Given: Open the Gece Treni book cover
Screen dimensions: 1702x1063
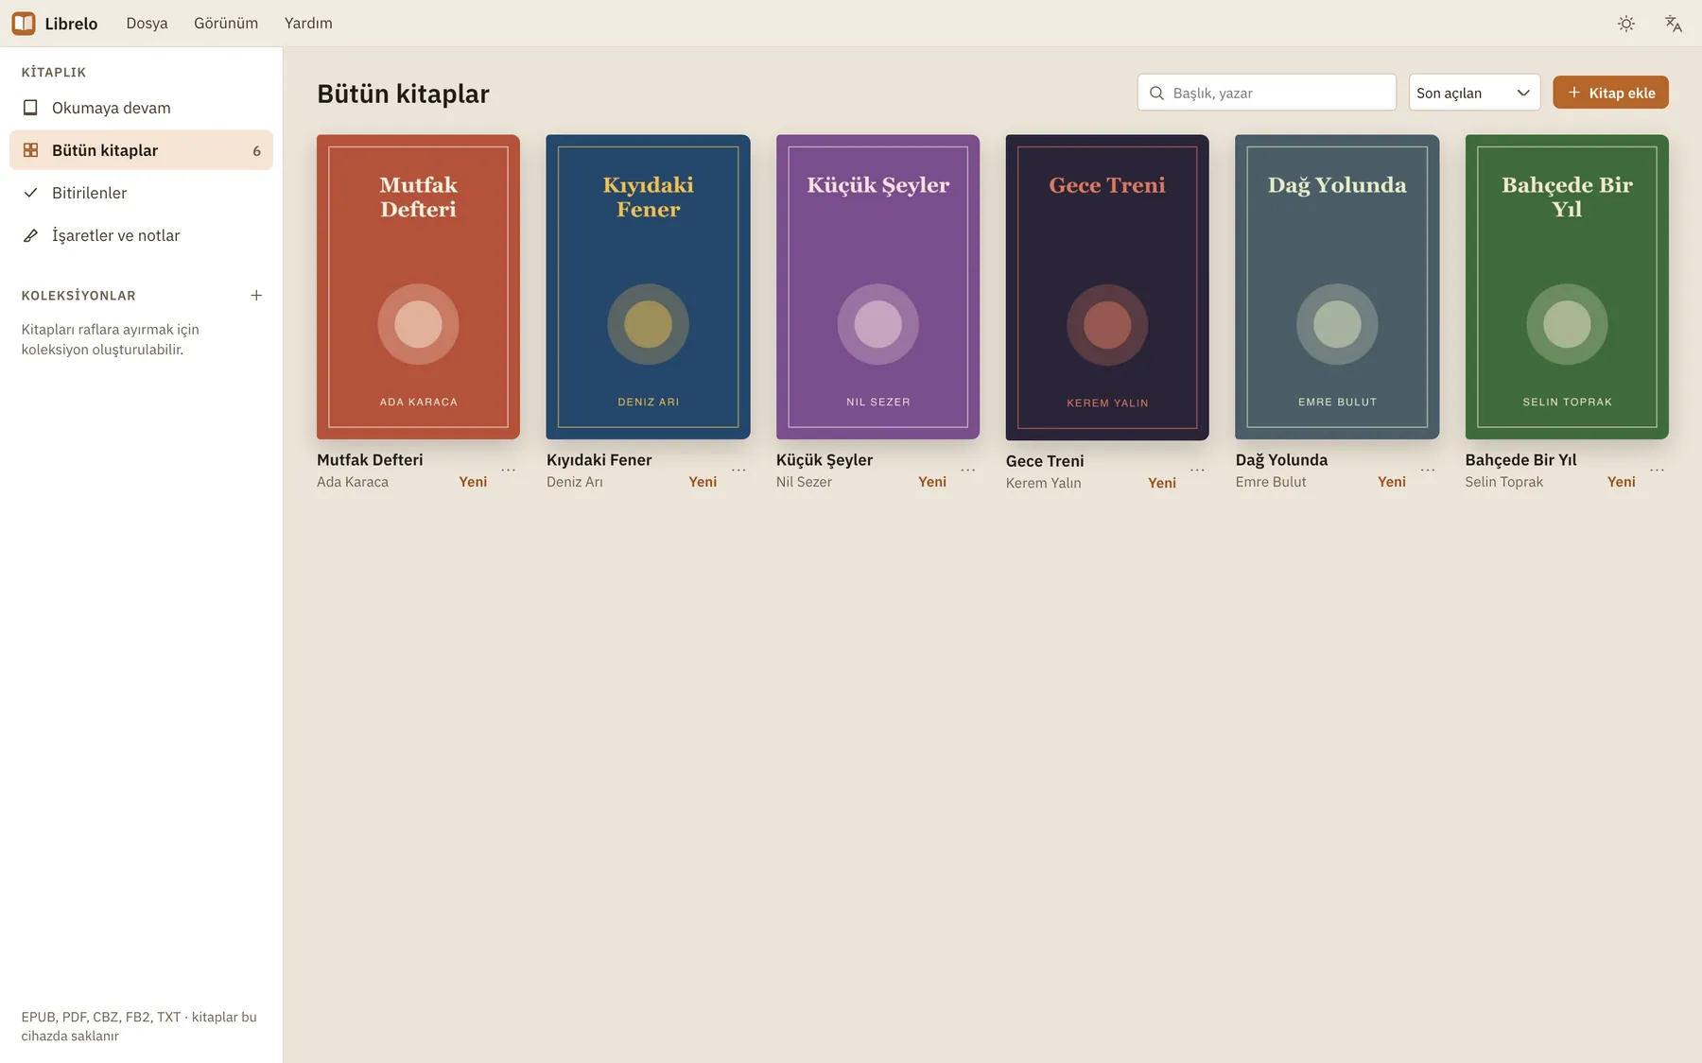Looking at the screenshot, I should (x=1107, y=287).
